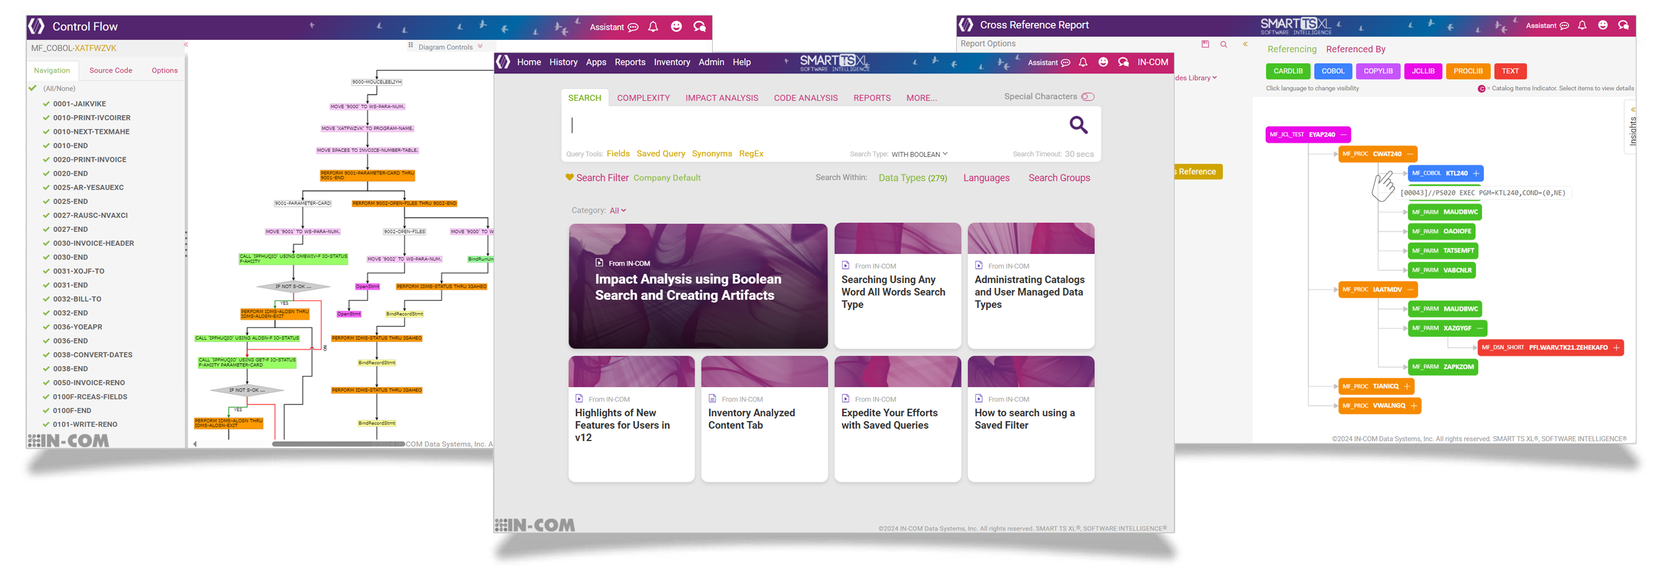Toggle visibility of the COBOL language pill

(x=1333, y=71)
